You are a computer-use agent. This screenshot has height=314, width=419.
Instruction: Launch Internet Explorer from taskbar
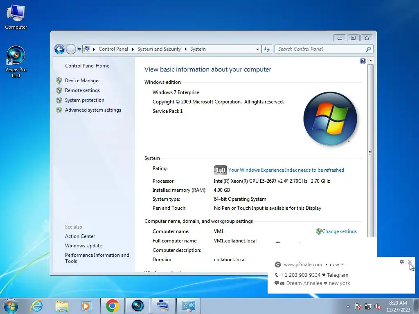pyautogui.click(x=36, y=306)
